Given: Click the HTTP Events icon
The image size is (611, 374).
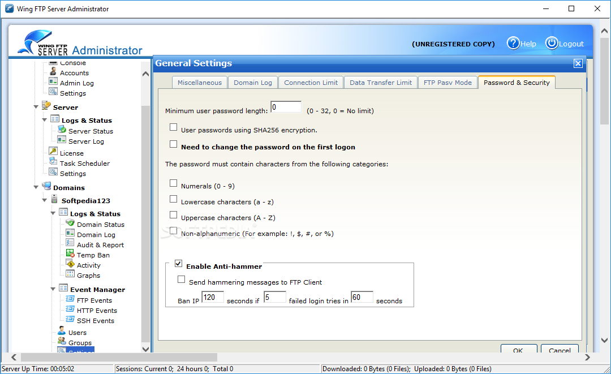Looking at the screenshot, I should [x=70, y=308].
